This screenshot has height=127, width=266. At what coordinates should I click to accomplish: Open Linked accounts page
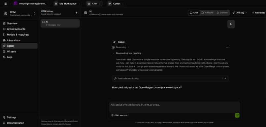(19, 29)
